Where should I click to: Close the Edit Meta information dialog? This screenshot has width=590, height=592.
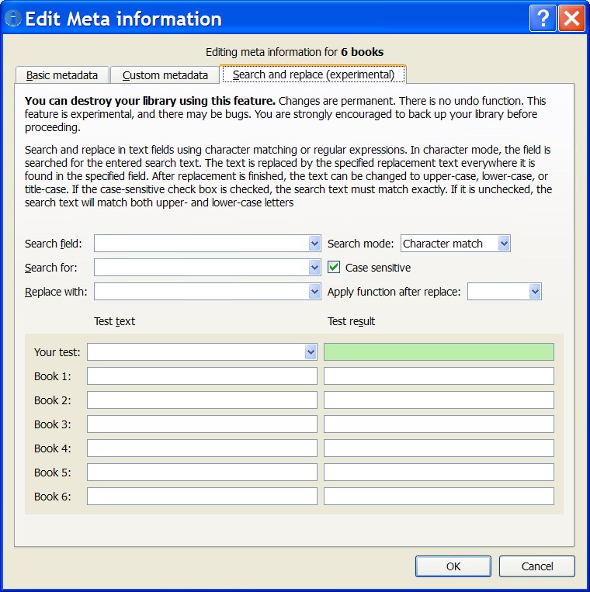coord(571,18)
